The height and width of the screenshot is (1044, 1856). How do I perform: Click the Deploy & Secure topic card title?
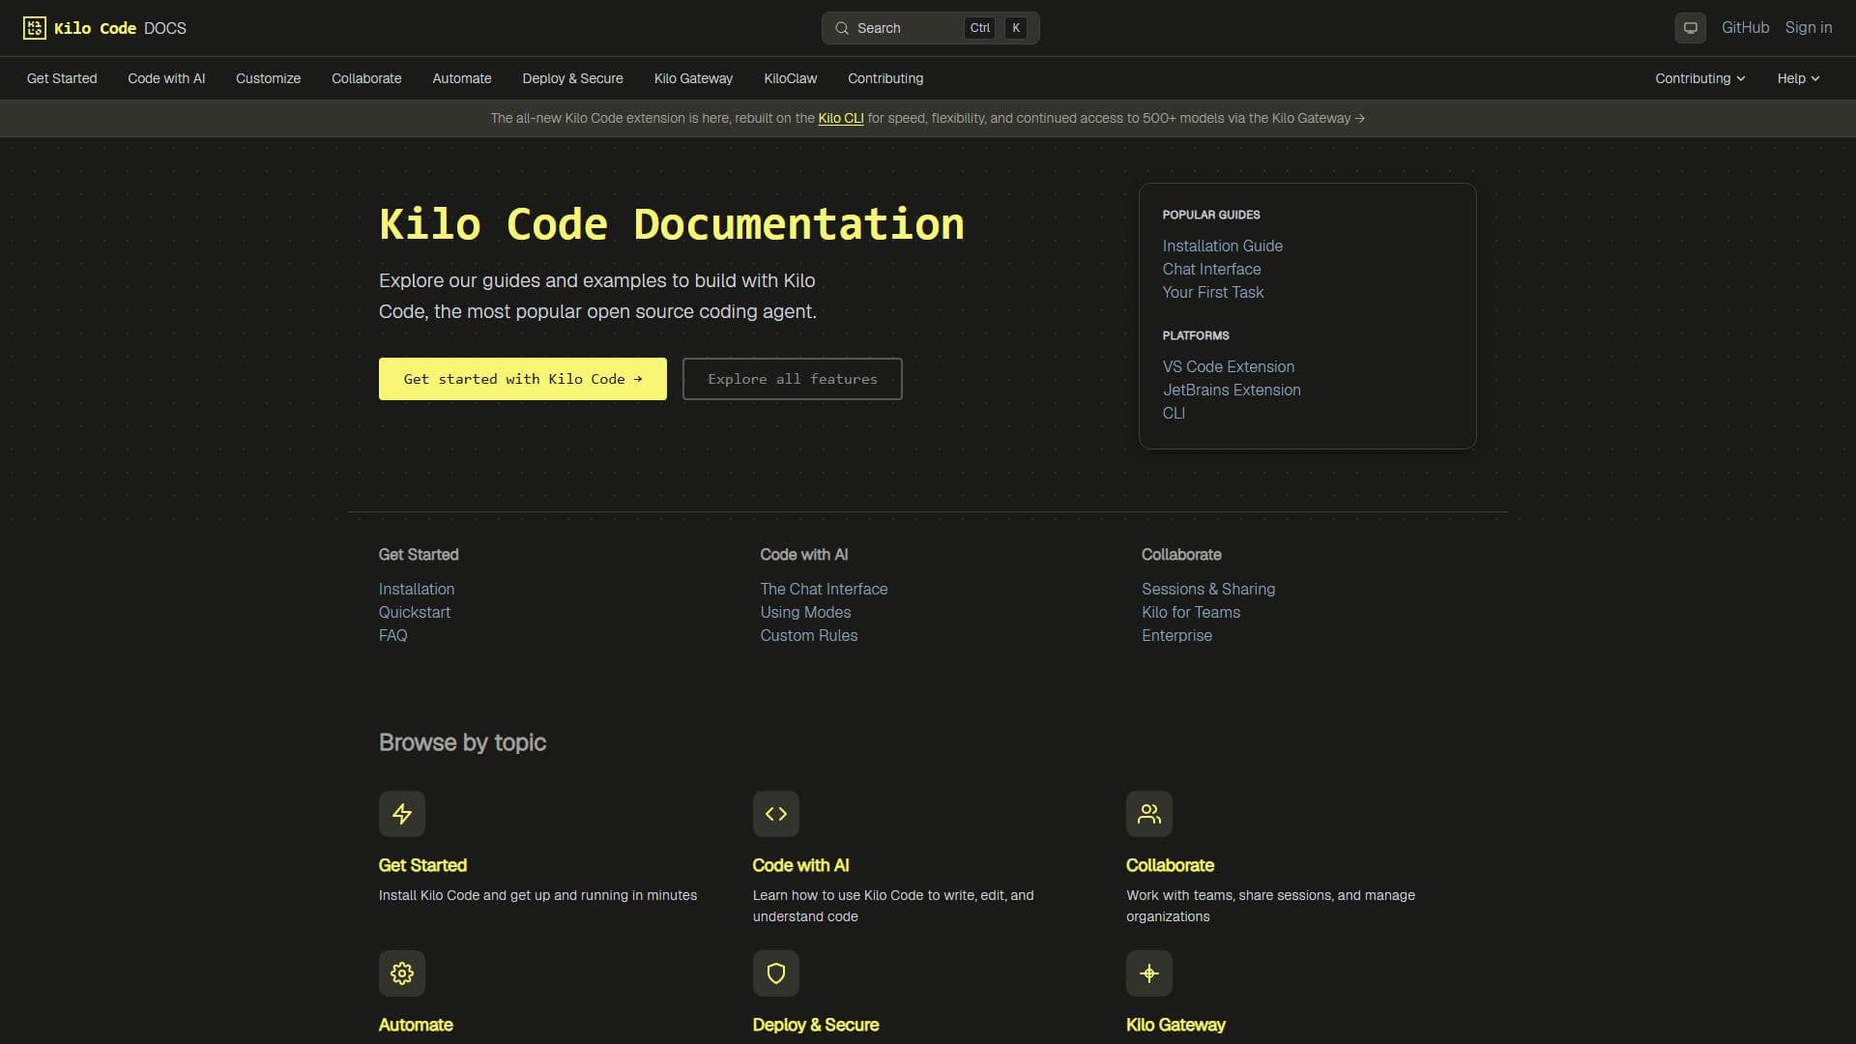tap(816, 1025)
